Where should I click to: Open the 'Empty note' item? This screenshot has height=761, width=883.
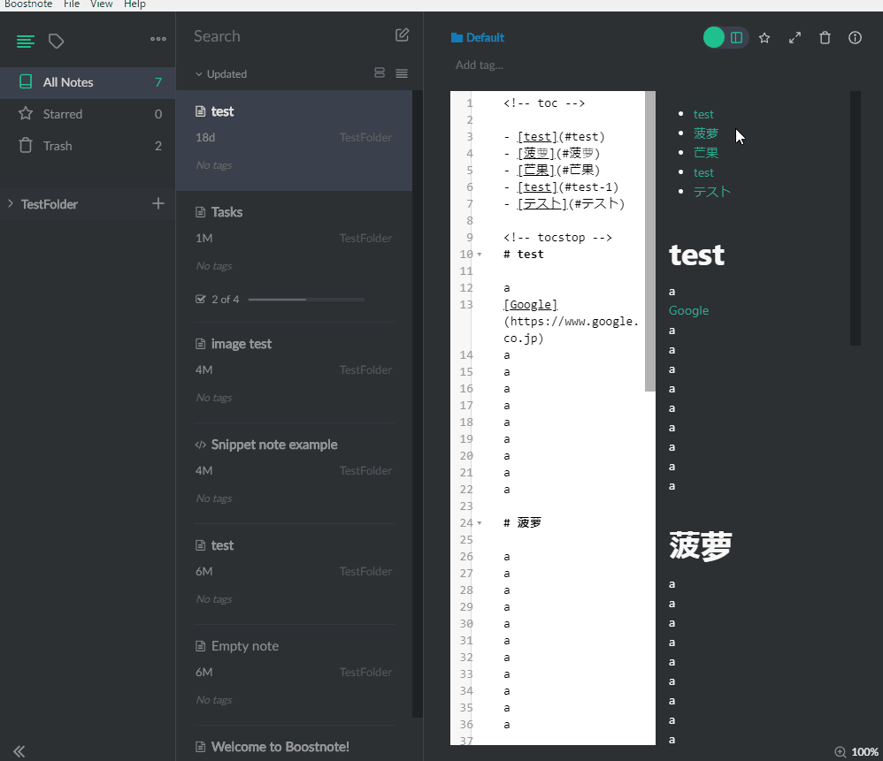coord(294,673)
